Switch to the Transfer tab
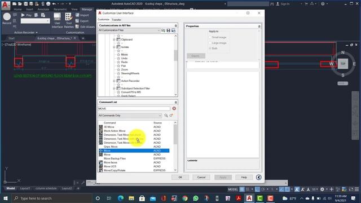The width and height of the screenshot is (361, 203). click(117, 20)
